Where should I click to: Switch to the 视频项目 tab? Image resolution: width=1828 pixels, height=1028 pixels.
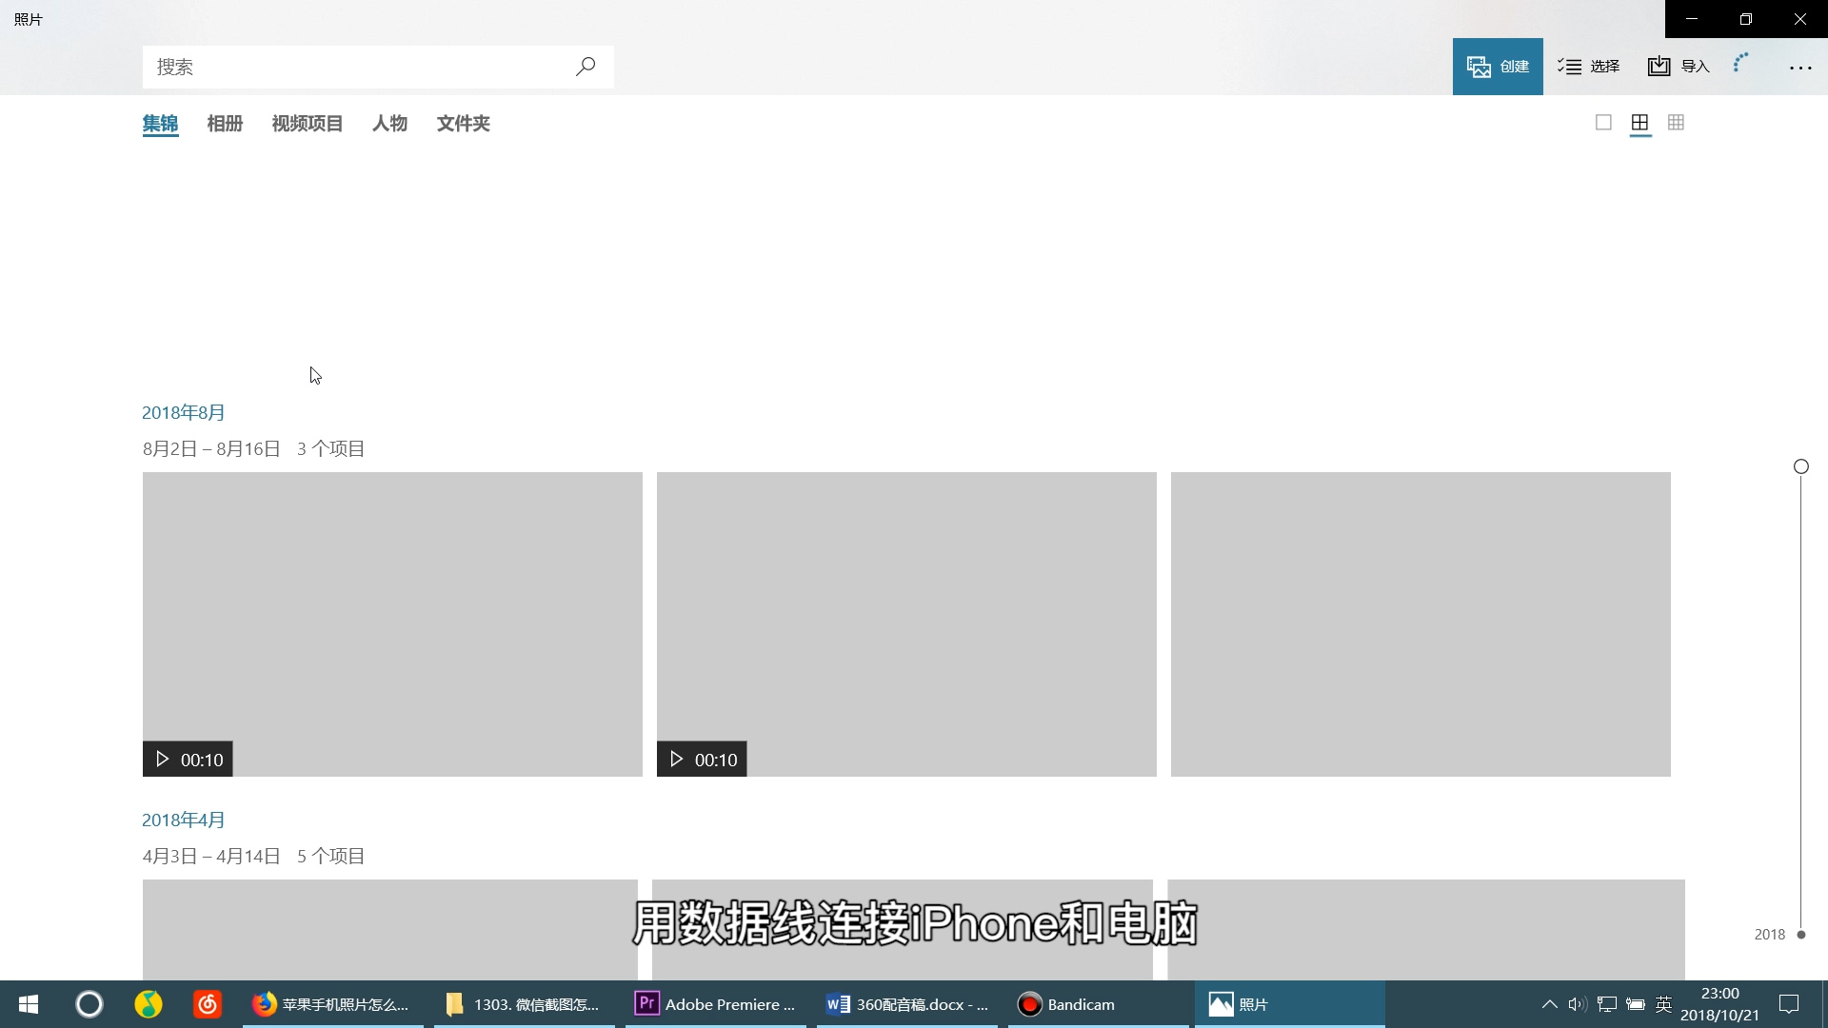click(x=307, y=124)
